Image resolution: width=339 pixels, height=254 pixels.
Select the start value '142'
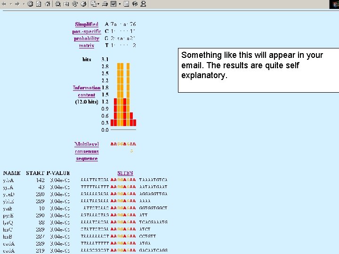pyautogui.click(x=40, y=180)
